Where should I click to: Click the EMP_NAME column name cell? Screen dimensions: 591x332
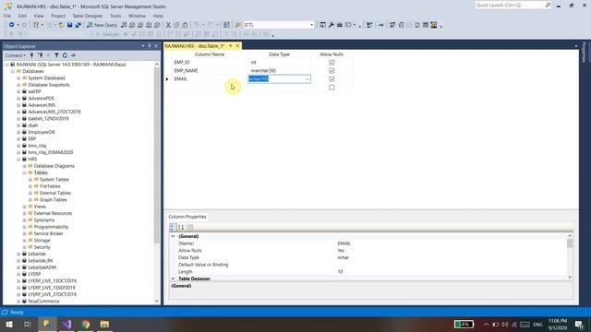coord(210,71)
